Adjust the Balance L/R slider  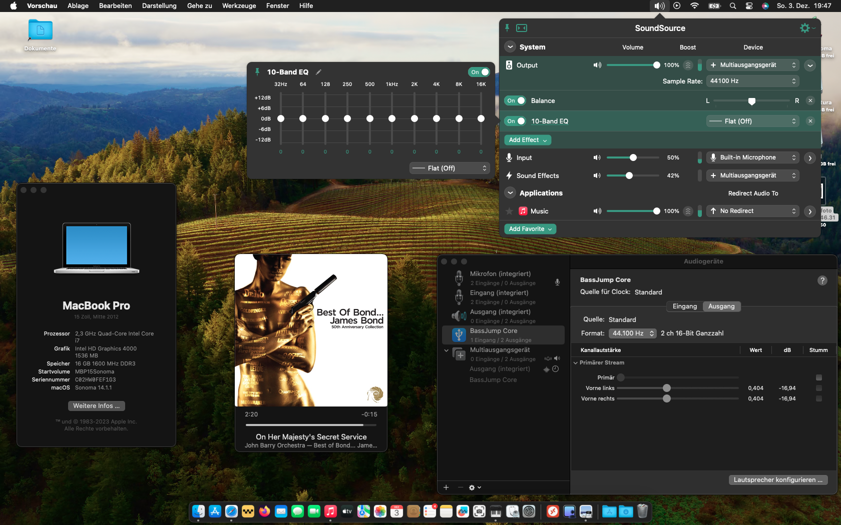[751, 101]
